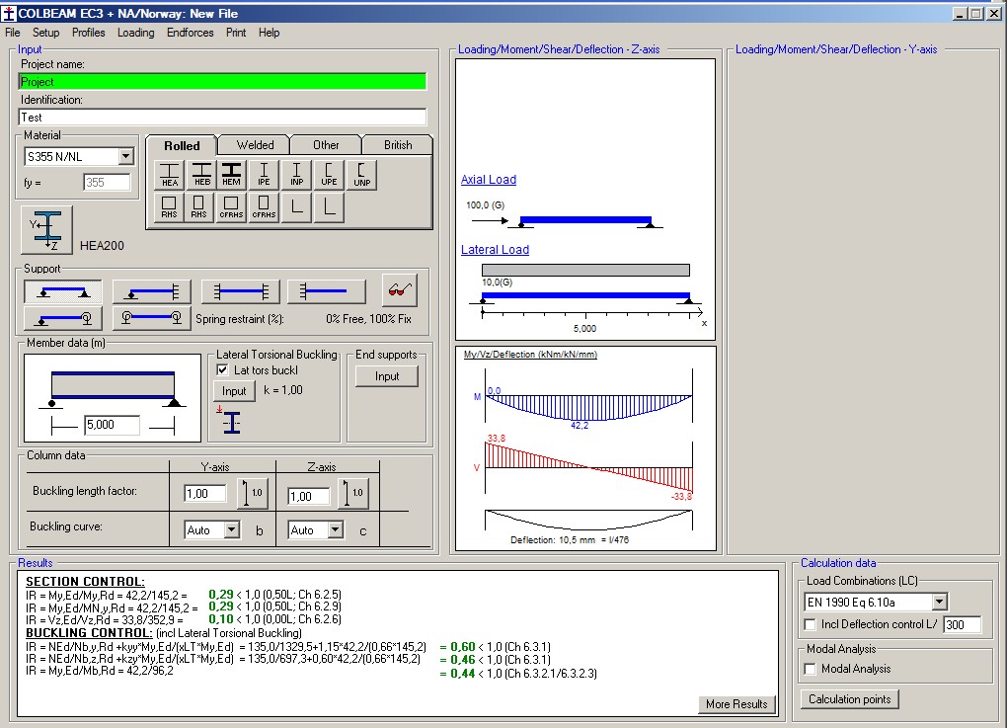Choose pinned-spring support condition icon

63,318
